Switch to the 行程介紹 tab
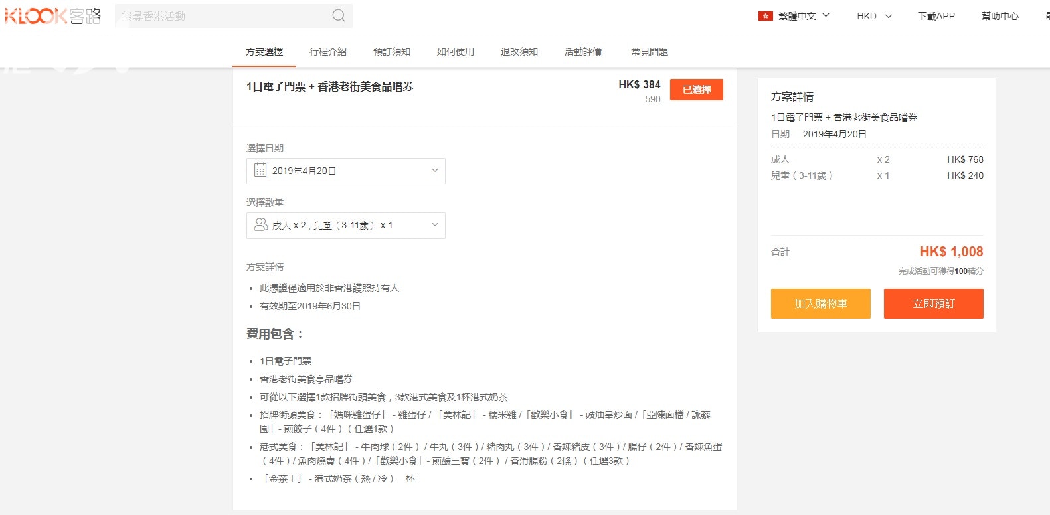 328,52
